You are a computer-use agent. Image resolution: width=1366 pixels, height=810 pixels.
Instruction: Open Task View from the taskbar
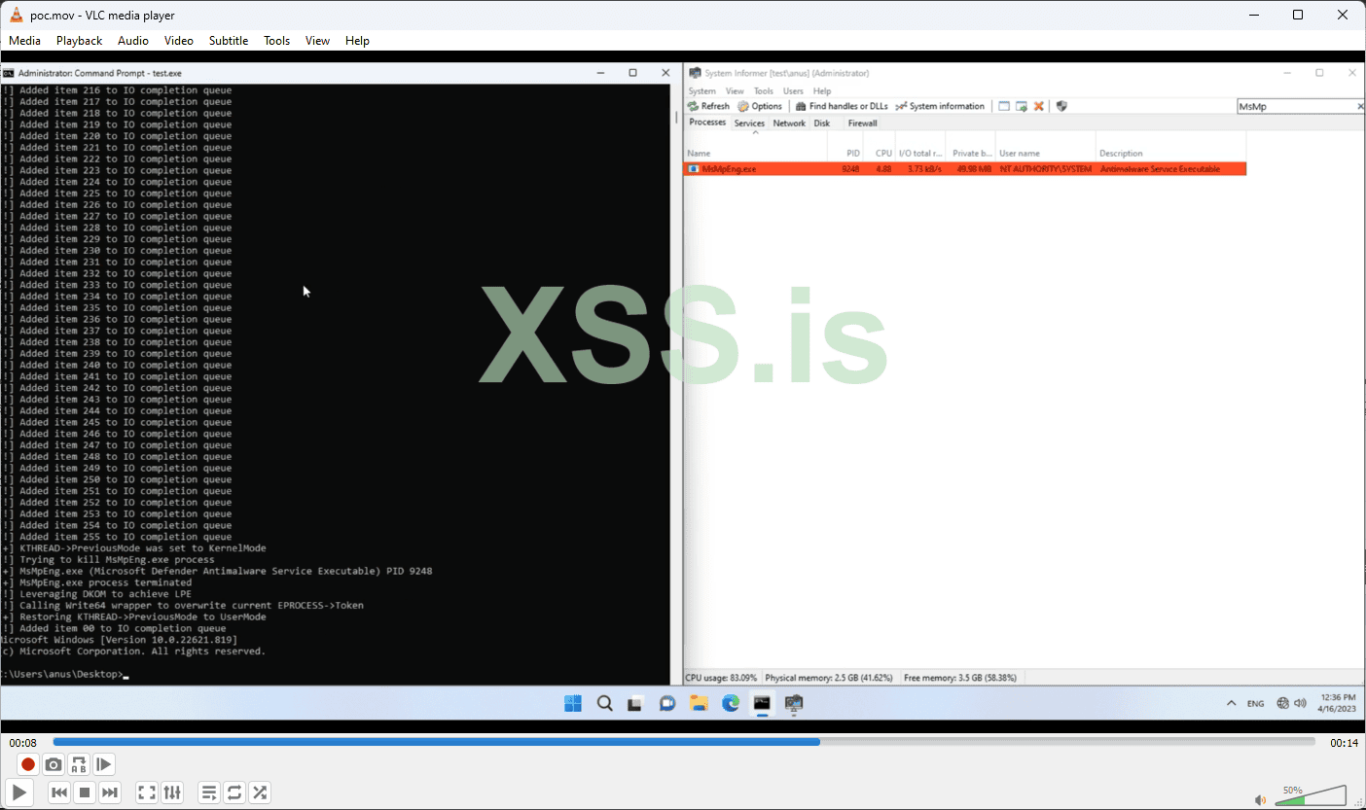click(x=635, y=703)
